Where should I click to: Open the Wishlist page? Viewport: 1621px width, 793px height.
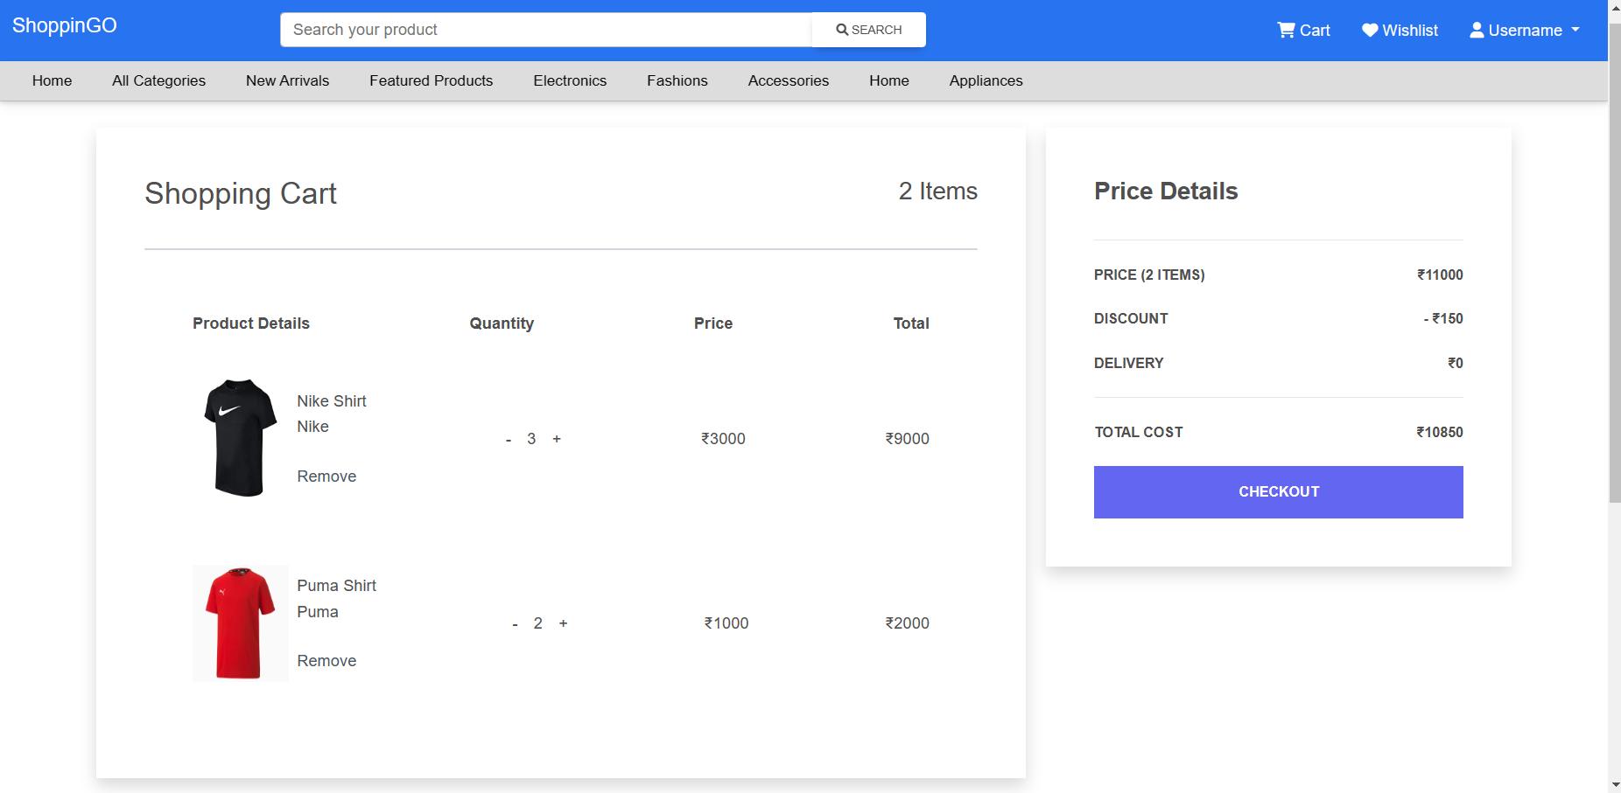pyautogui.click(x=1409, y=30)
